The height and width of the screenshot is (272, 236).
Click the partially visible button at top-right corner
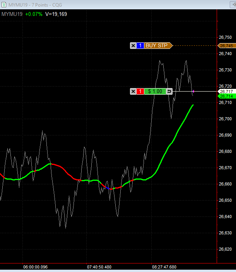(233, 5)
